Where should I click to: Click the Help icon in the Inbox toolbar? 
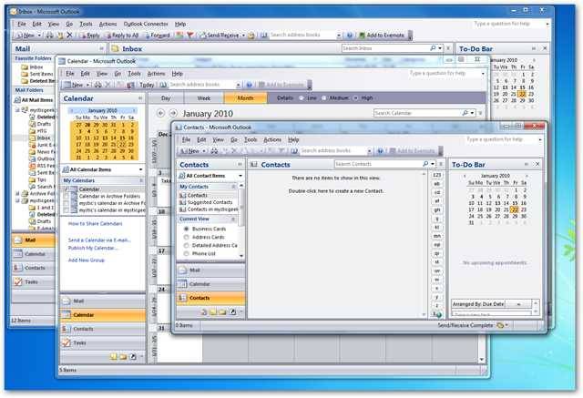pos(350,36)
